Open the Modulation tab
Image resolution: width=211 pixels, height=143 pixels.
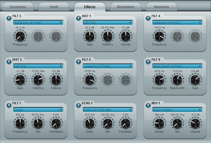pos(125,7)
